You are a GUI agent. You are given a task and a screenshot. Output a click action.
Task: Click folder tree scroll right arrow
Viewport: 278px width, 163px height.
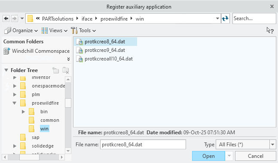tap(61, 157)
